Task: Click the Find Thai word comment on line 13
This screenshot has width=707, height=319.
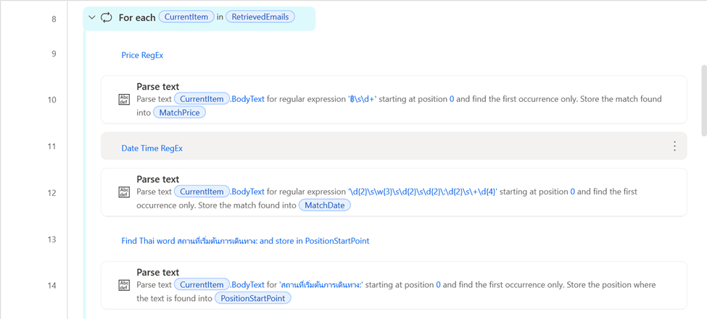Action: point(245,241)
